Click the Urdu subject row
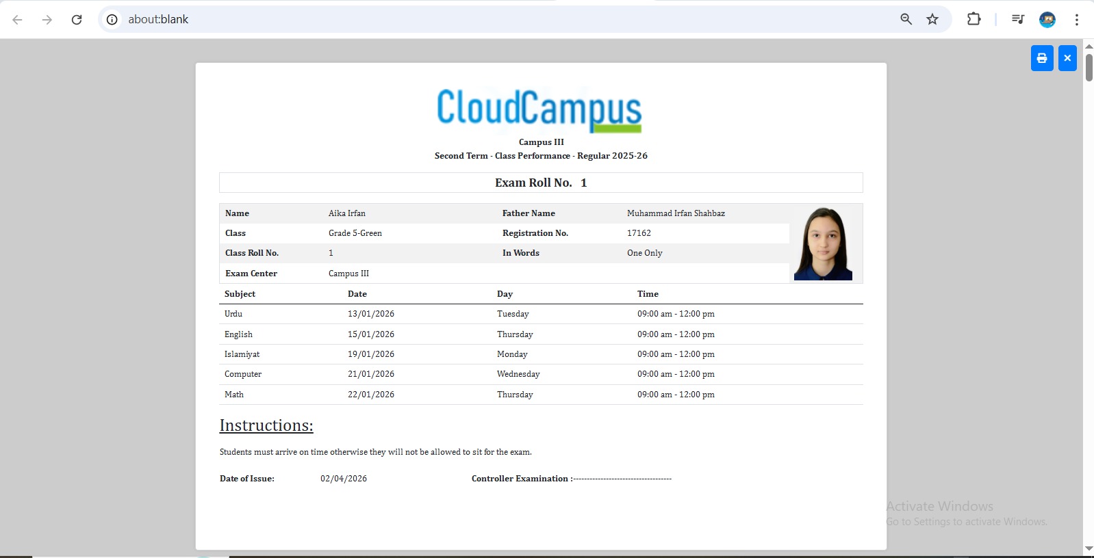1094x558 pixels. [x=541, y=314]
